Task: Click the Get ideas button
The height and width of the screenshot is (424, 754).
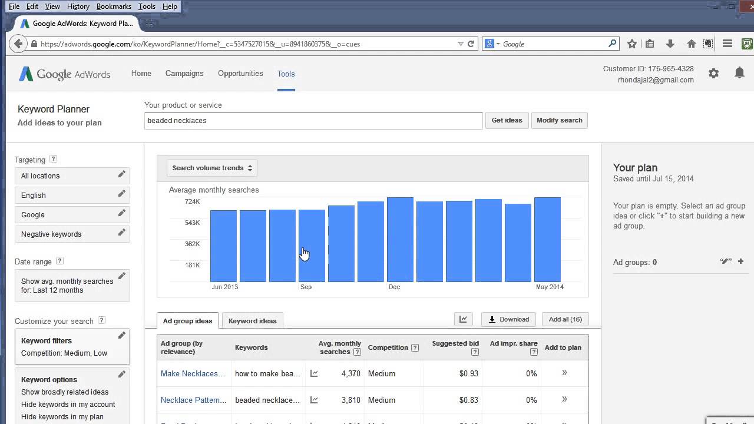Action: tap(507, 120)
